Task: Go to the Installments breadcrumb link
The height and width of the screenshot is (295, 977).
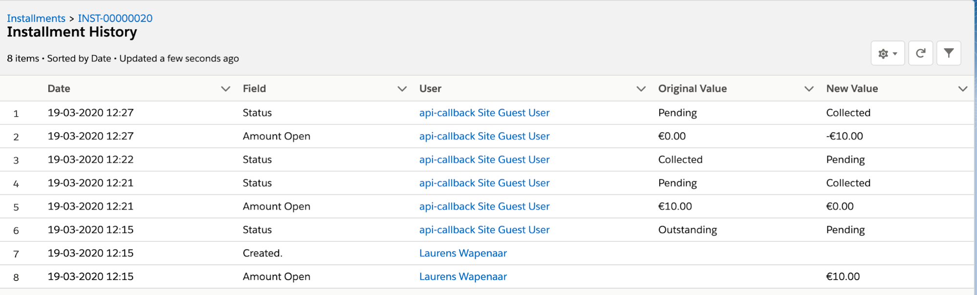Action: pos(36,19)
